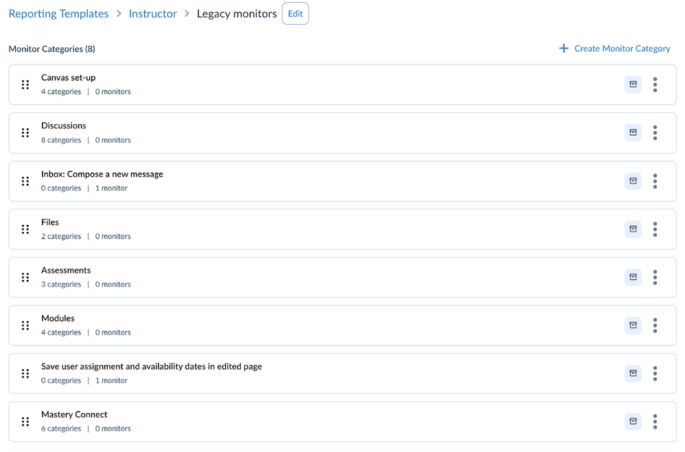Archive the Save user assignment dates row

click(x=633, y=373)
